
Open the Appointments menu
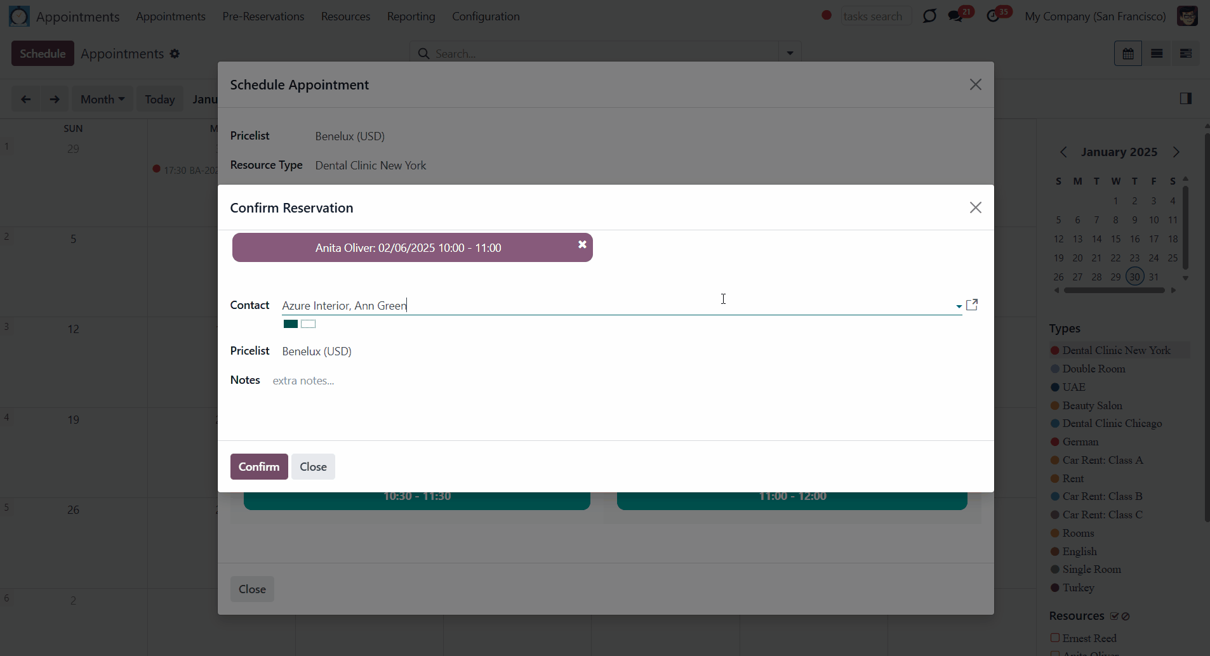click(170, 16)
